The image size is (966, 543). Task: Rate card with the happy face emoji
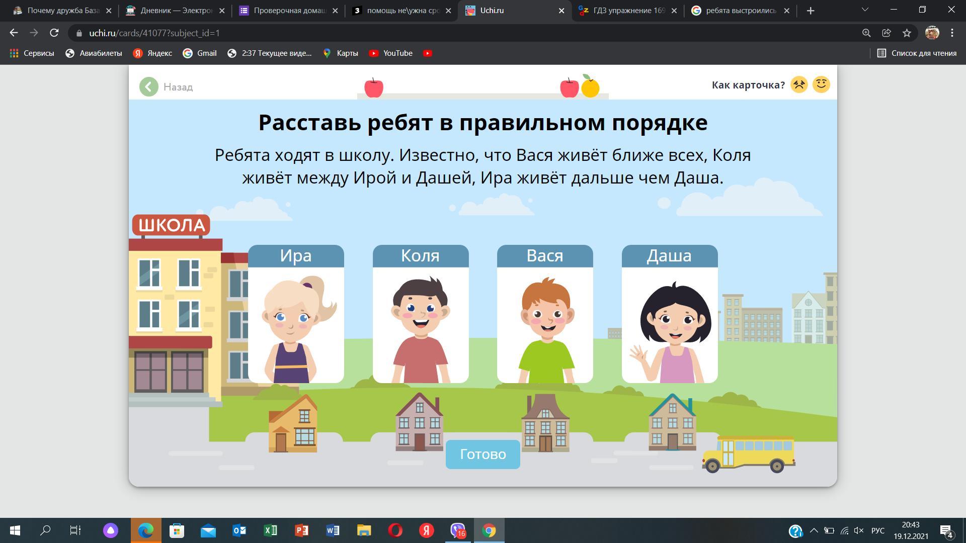click(821, 84)
